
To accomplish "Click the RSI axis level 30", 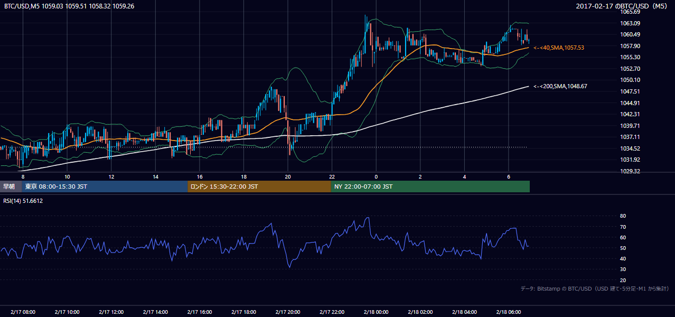I will (x=623, y=269).
